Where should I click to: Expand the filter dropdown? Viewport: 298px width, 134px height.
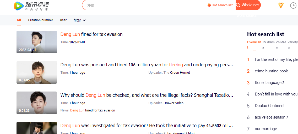pyautogui.click(x=79, y=20)
